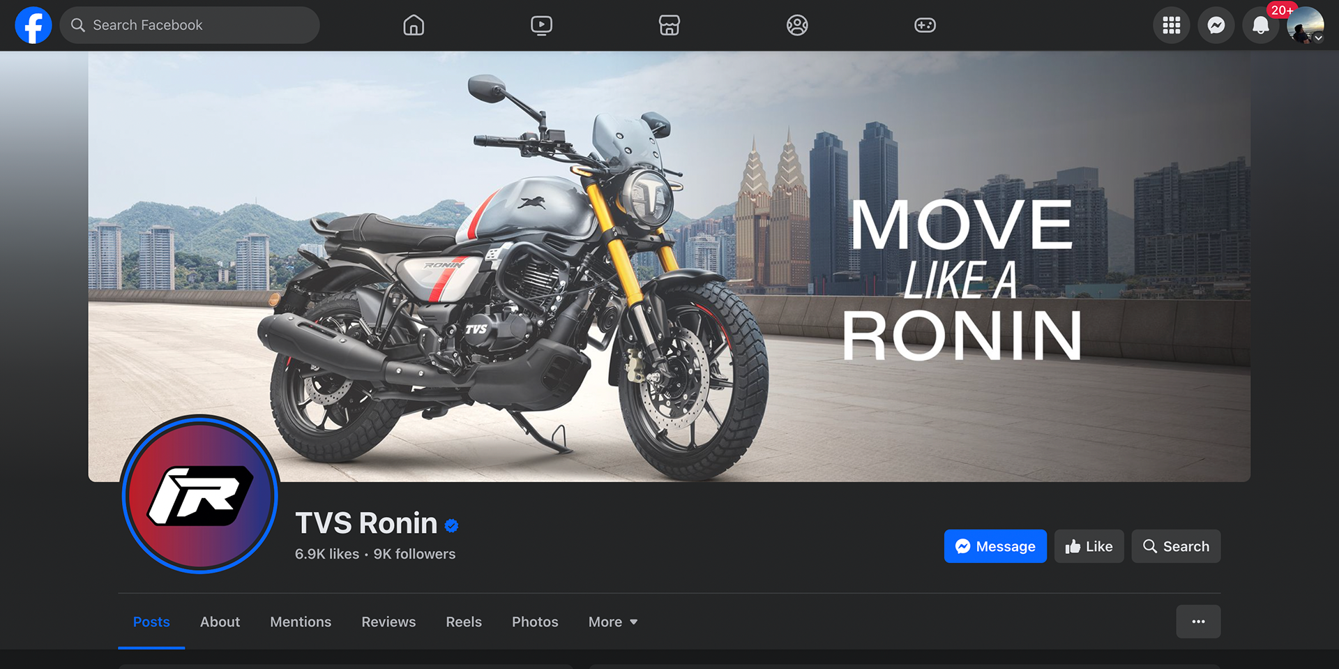Screen dimensions: 1339x669
Task: Switch to the Mentions tab
Action: [301, 622]
